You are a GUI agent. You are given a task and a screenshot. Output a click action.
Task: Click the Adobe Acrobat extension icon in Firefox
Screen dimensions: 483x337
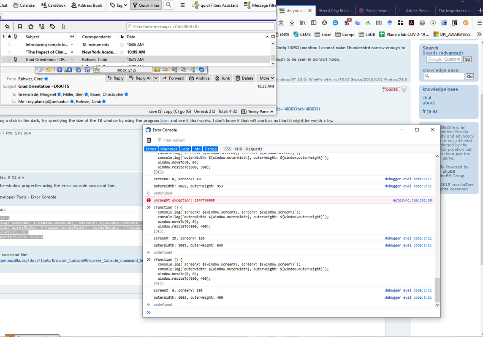click(x=411, y=23)
